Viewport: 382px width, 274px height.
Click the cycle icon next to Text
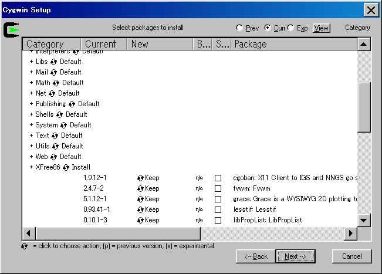(55, 136)
